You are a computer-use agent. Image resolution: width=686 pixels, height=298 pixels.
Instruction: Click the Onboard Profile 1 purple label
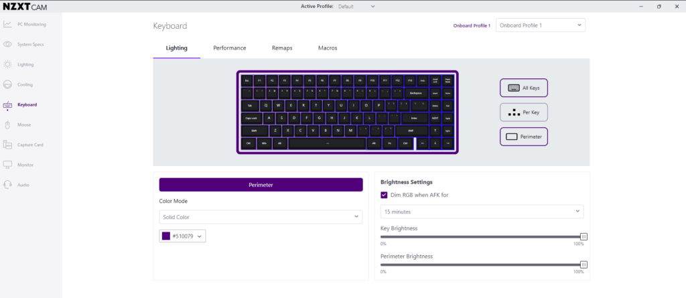click(472, 25)
